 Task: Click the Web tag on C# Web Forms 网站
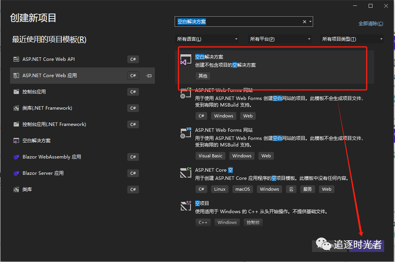[248, 116]
